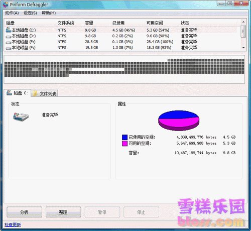
Task: Open the 设定(S) menu
Action: [x=30, y=13]
